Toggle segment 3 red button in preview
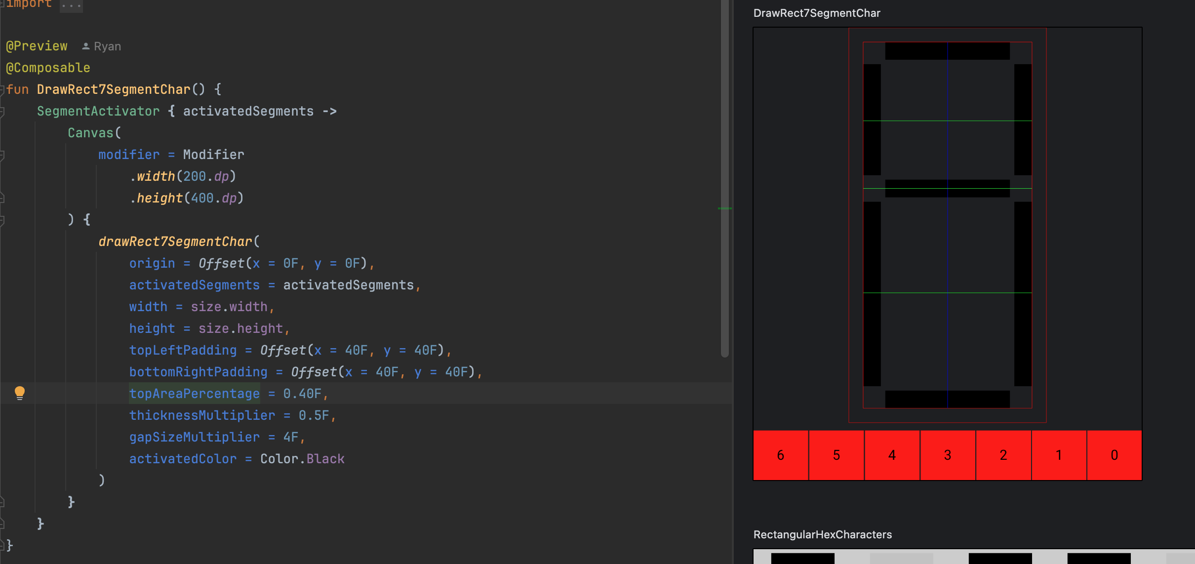The image size is (1195, 564). point(948,455)
